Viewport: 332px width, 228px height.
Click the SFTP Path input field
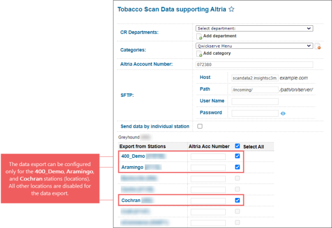pos(255,90)
